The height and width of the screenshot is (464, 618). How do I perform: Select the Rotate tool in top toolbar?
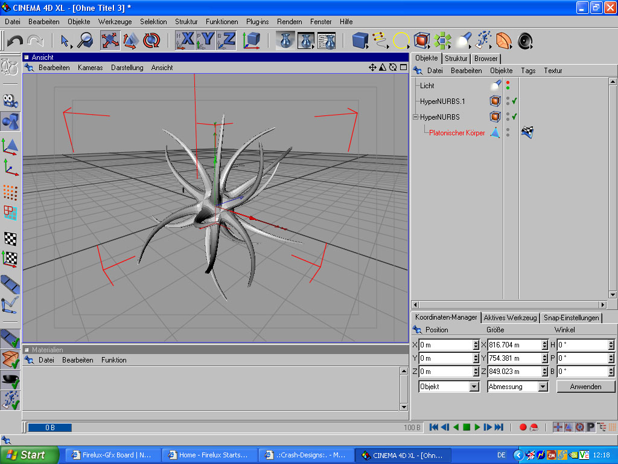pyautogui.click(x=151, y=40)
